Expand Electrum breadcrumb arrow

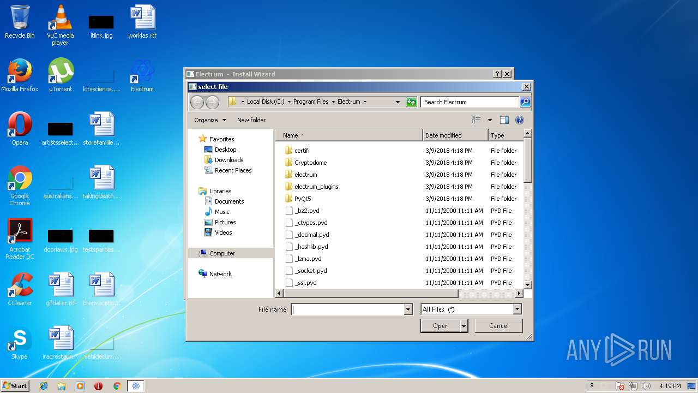tap(365, 102)
